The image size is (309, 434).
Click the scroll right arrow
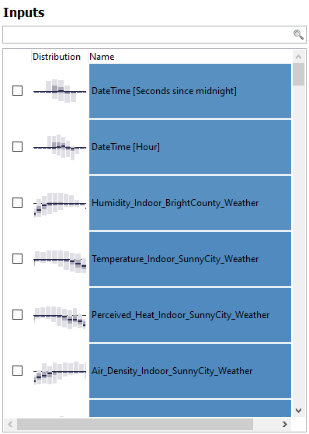click(284, 424)
